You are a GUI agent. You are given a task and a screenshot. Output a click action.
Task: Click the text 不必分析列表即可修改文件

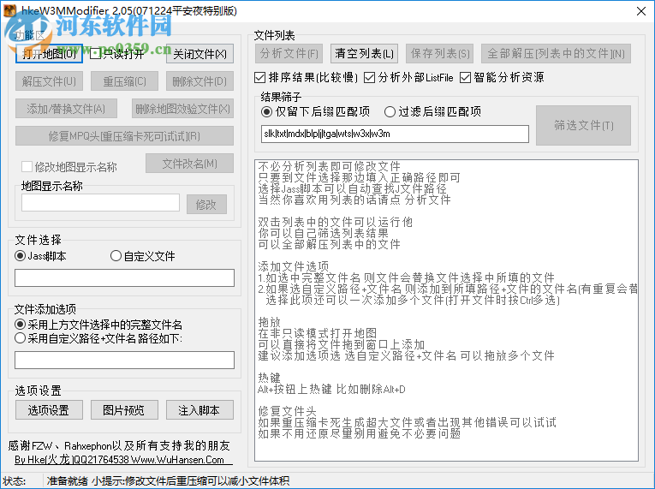(329, 166)
